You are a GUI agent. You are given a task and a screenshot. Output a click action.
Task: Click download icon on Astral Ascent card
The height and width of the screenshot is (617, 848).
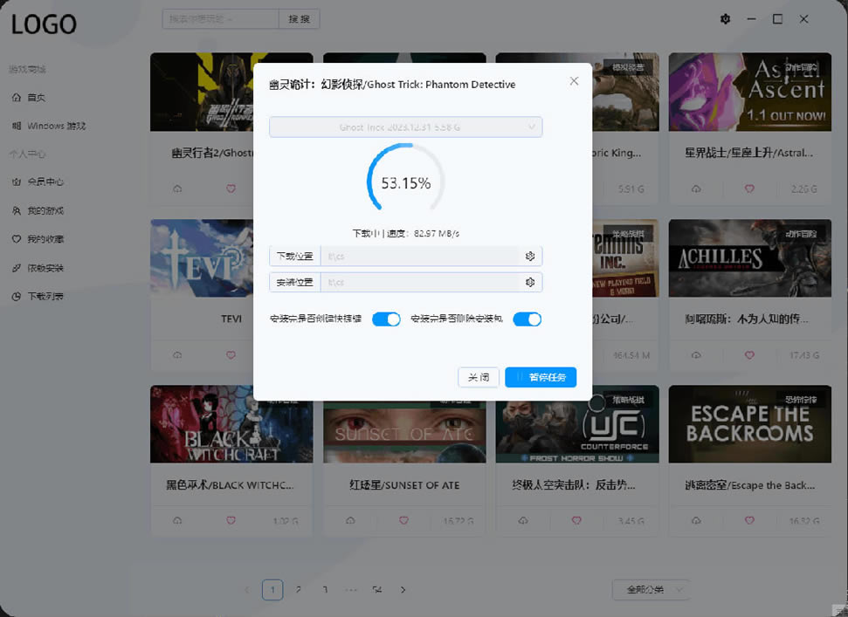pos(696,189)
